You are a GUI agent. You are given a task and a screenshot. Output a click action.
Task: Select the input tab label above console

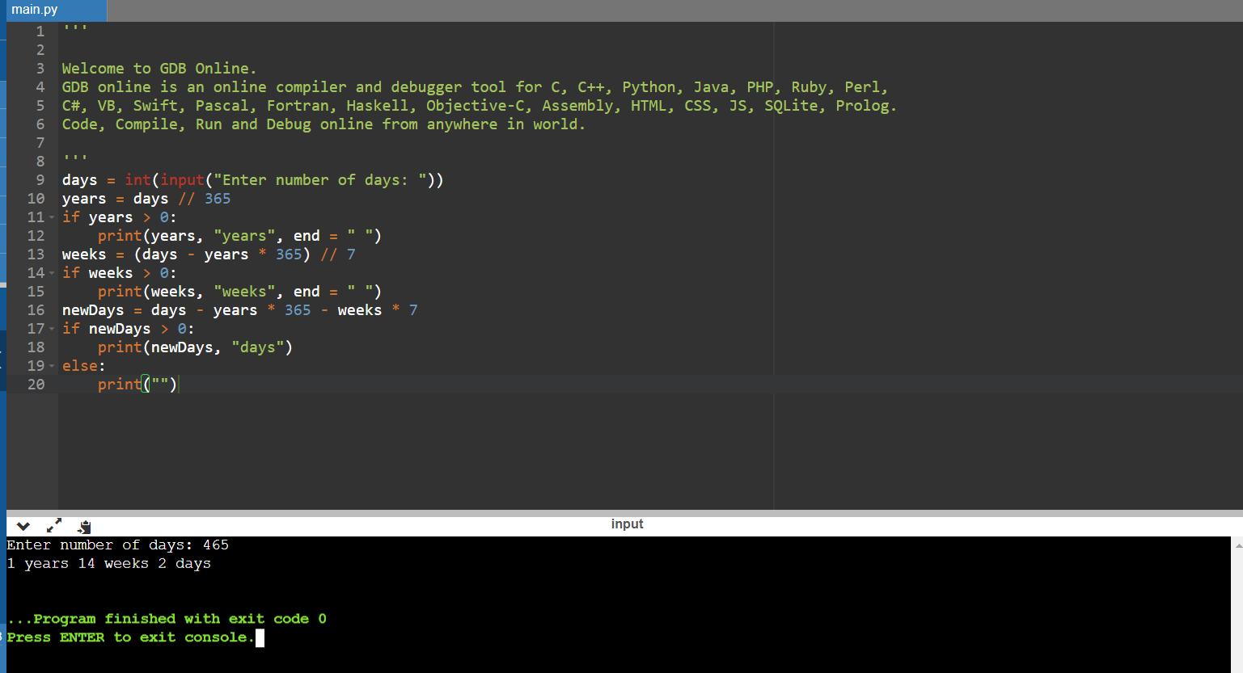pos(627,524)
